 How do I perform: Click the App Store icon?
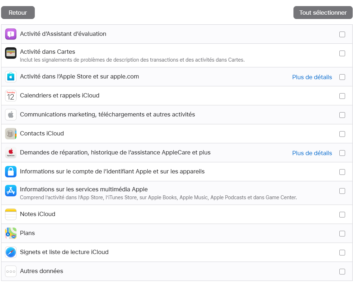coord(11,191)
